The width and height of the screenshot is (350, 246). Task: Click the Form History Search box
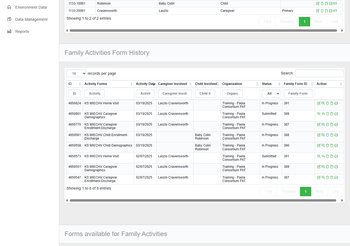click(320, 73)
